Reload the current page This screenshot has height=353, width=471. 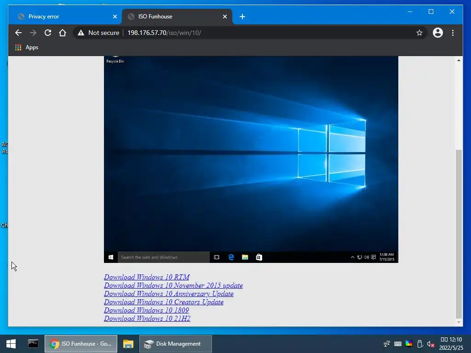point(48,33)
